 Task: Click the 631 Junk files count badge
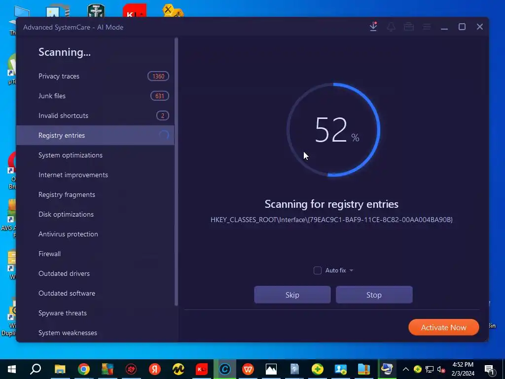pos(159,96)
